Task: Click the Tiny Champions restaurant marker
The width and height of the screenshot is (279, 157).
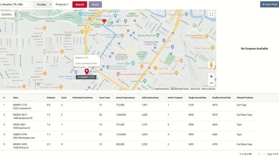Action: click(176, 73)
